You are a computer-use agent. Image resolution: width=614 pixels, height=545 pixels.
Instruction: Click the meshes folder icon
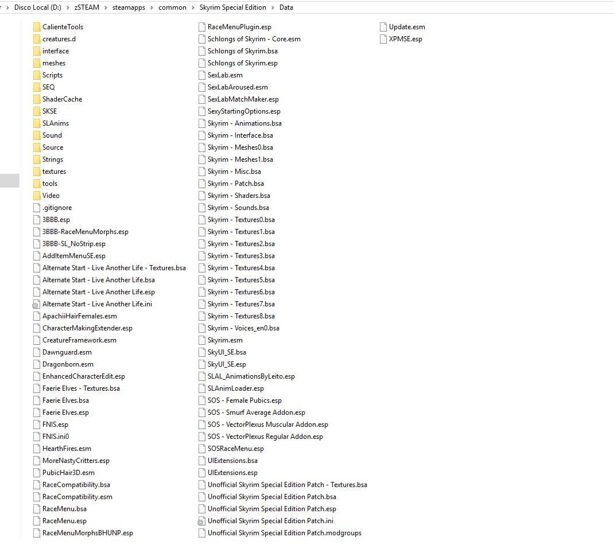37,63
